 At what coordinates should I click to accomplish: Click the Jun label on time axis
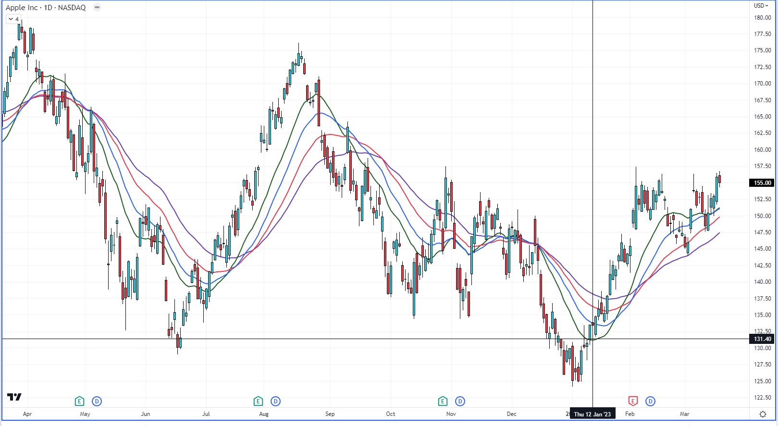coord(146,414)
